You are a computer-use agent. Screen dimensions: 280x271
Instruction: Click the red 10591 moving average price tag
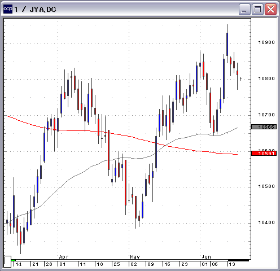click(x=264, y=154)
